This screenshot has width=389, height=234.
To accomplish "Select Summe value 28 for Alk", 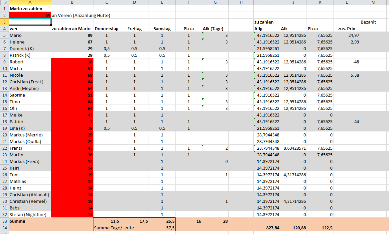I will (x=215, y=221).
